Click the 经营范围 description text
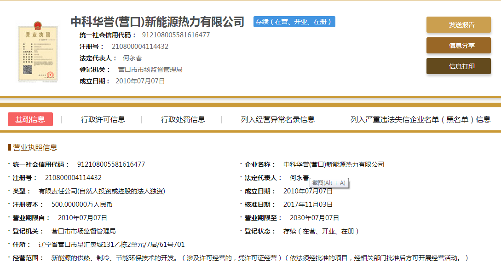The height and width of the screenshot is (274, 501). [260, 258]
